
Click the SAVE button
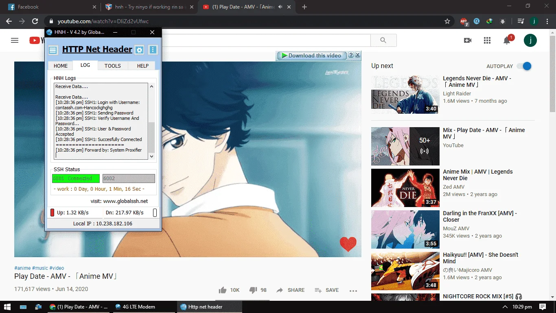(x=326, y=290)
